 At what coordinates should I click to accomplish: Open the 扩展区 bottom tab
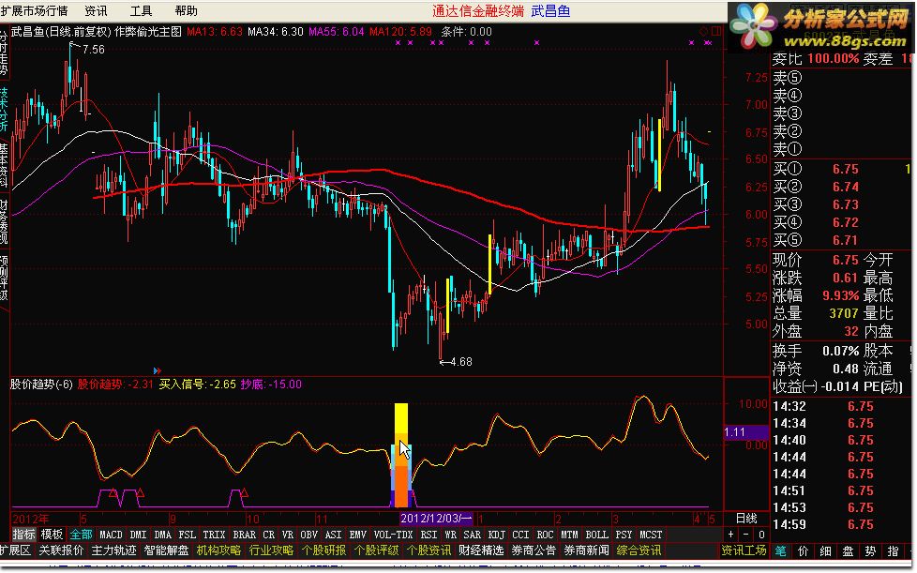(15, 550)
